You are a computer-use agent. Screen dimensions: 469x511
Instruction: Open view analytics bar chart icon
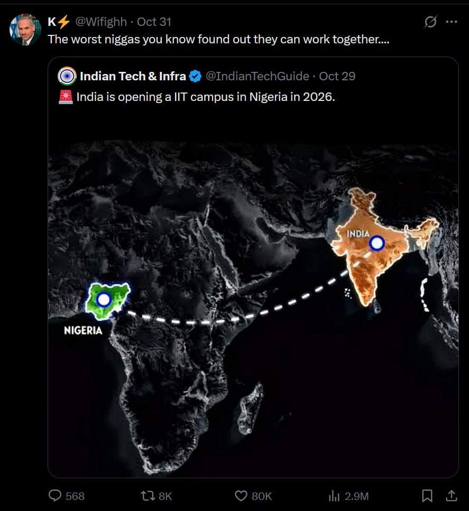tap(334, 496)
